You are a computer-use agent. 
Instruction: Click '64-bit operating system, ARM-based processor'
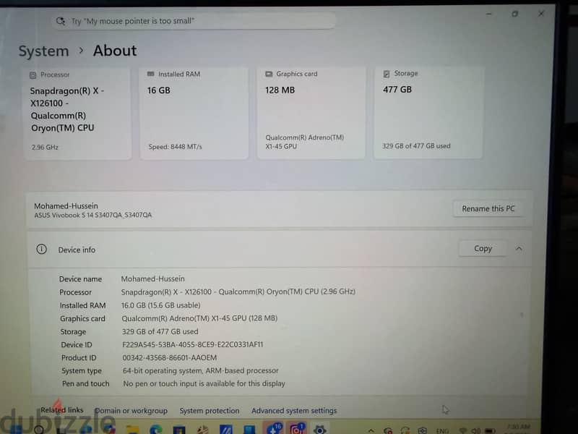pyautogui.click(x=201, y=370)
